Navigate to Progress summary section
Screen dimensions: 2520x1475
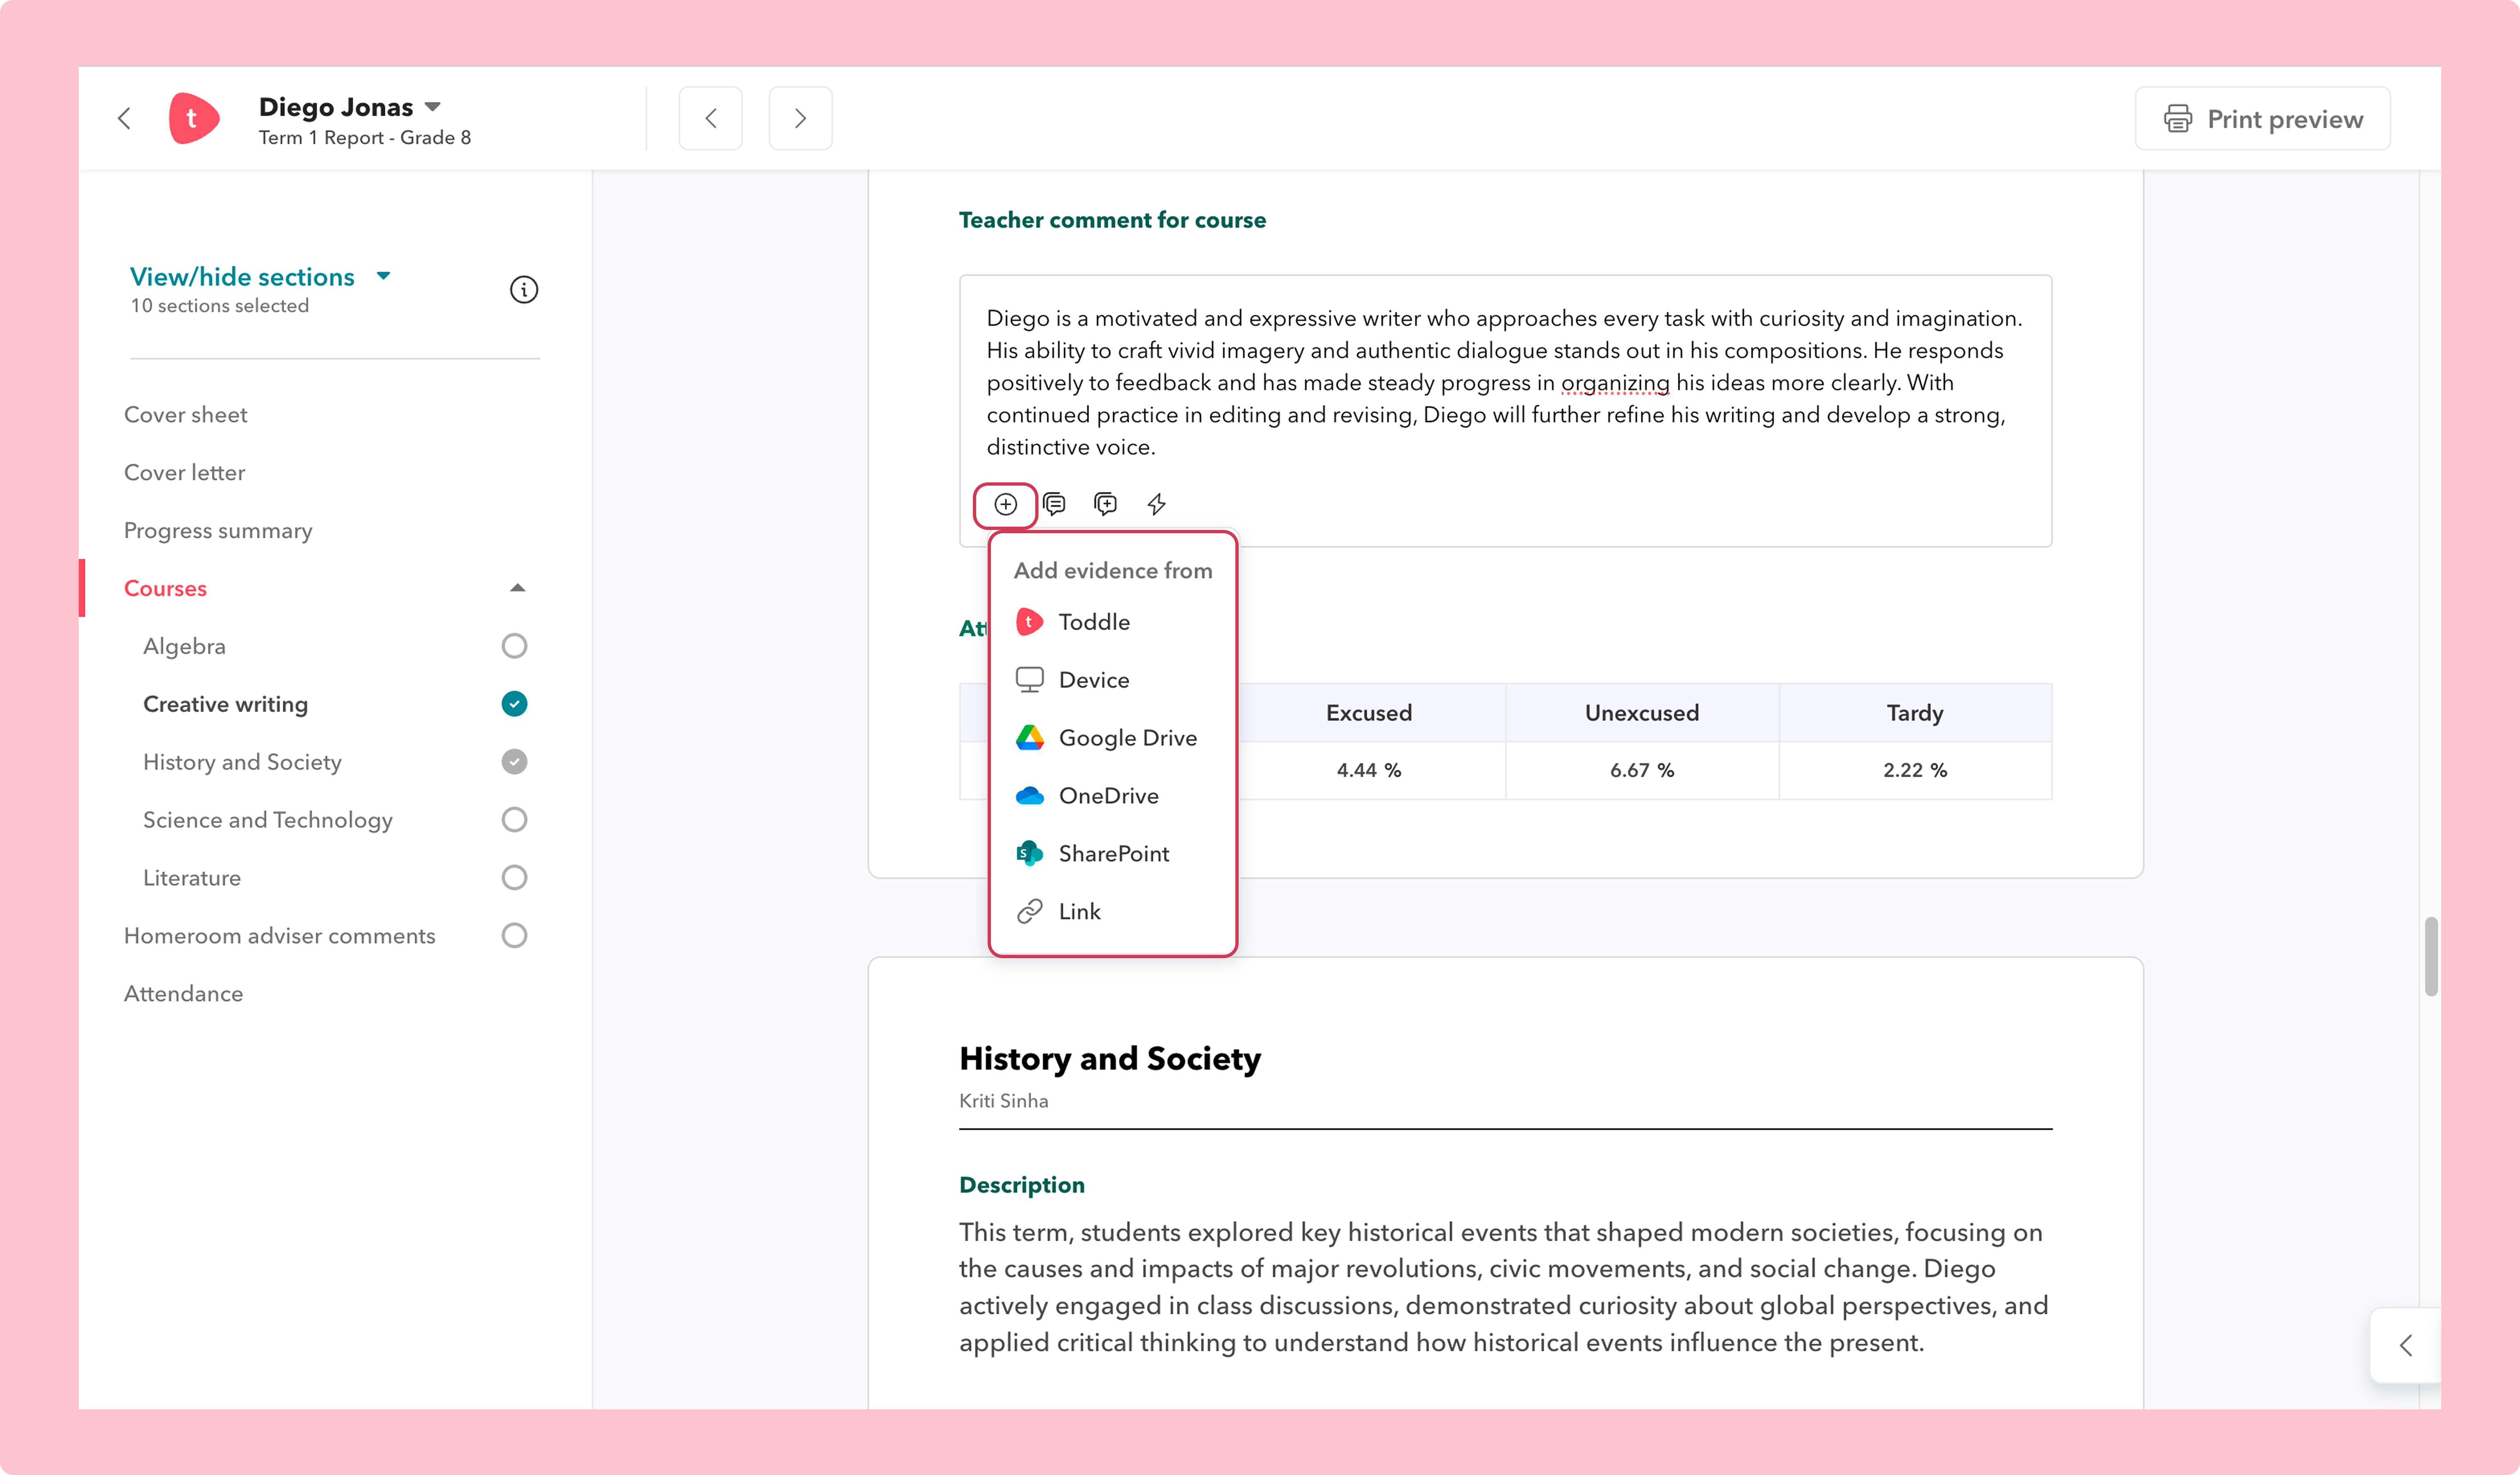[x=218, y=531]
